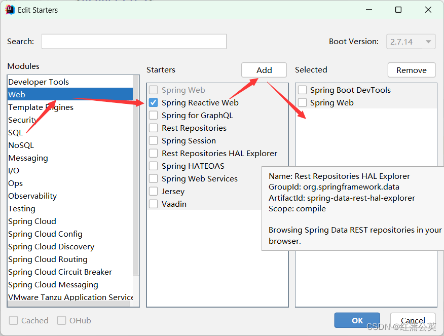The height and width of the screenshot is (336, 444).
Task: Check Rest Repositories HAL Explorer starter
Action: 154,153
